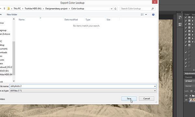Navigate to Toshiba HDD (M:) breadcrumb
The width and height of the screenshot is (195, 117).
(x=33, y=8)
